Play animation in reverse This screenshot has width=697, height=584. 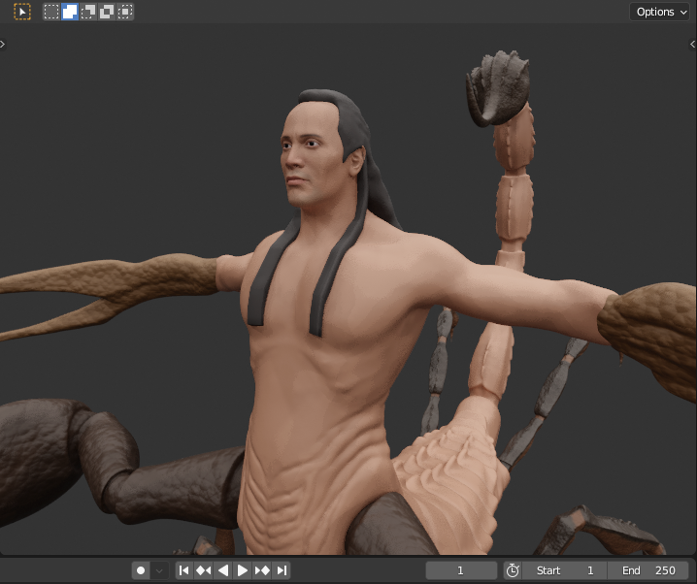223,570
